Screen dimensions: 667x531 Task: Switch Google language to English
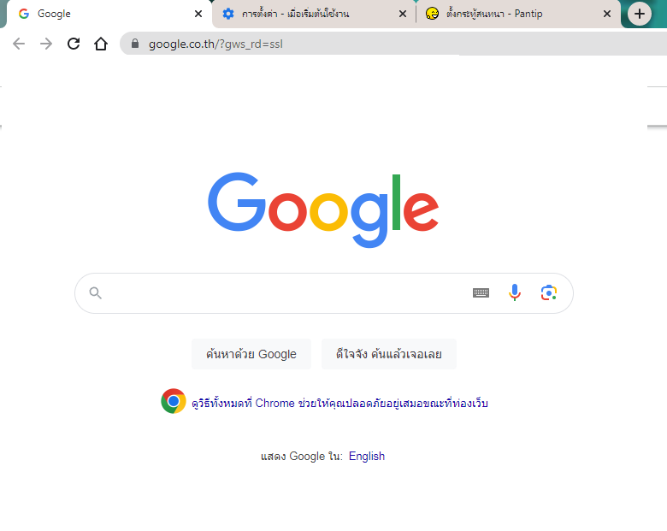(367, 456)
